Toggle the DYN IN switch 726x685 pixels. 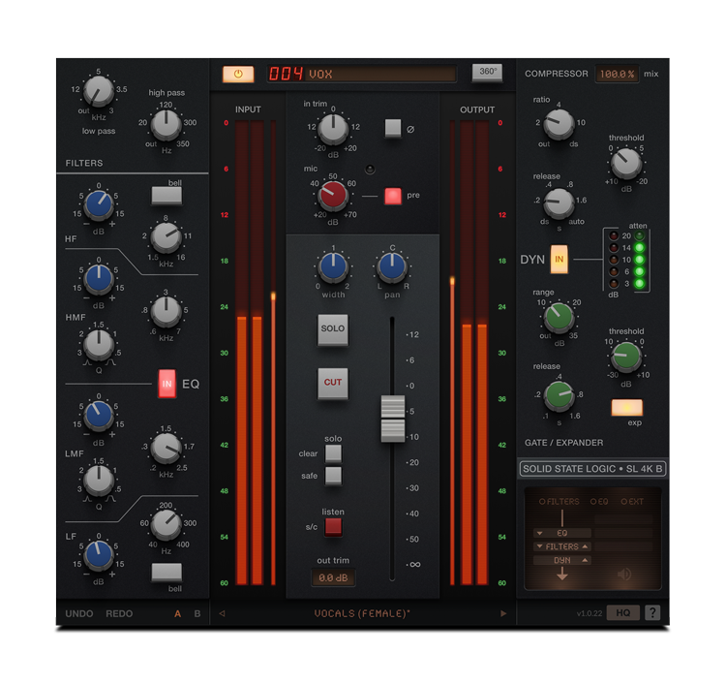(x=560, y=260)
